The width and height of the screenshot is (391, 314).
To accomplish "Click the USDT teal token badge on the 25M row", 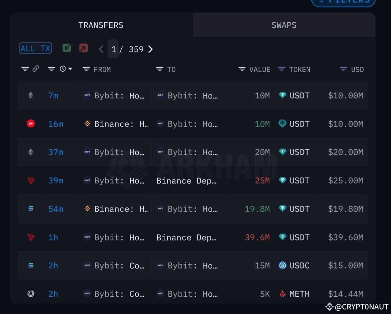I will 282,180.
